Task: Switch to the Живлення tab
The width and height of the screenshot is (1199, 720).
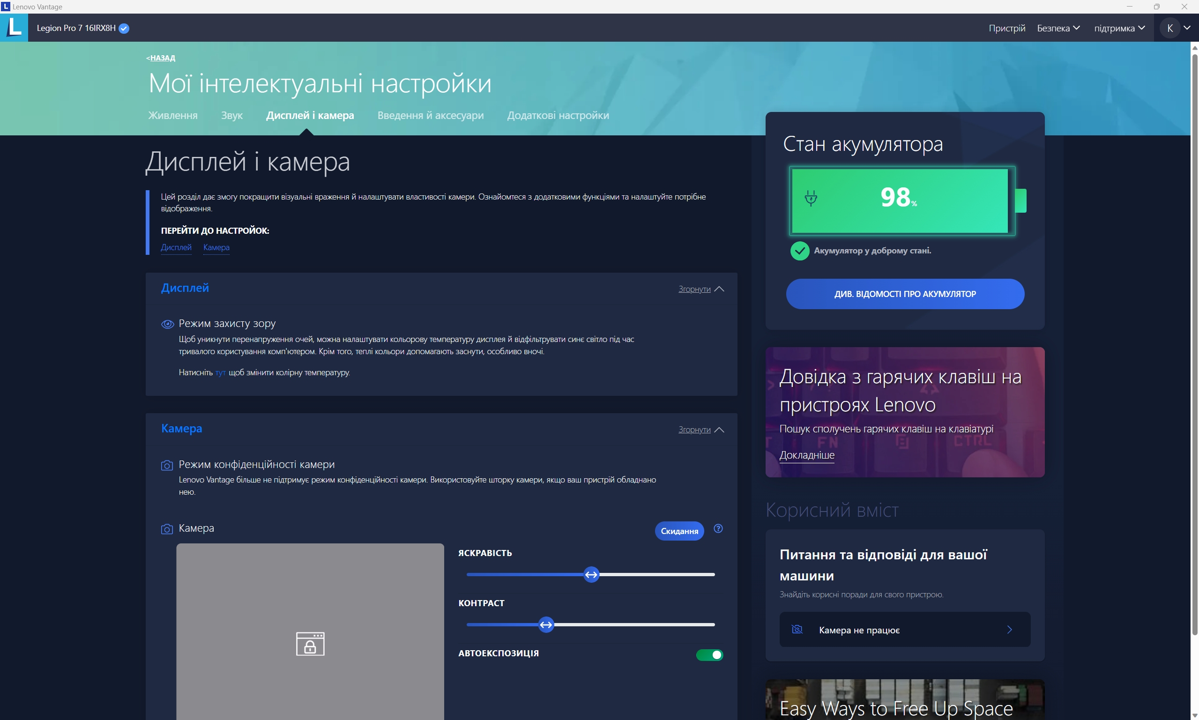Action: 173,115
